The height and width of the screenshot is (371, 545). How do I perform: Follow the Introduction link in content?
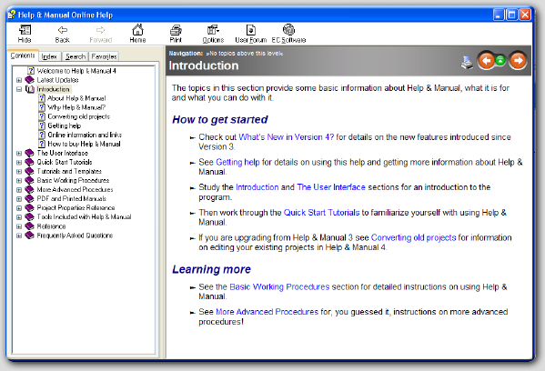(257, 187)
